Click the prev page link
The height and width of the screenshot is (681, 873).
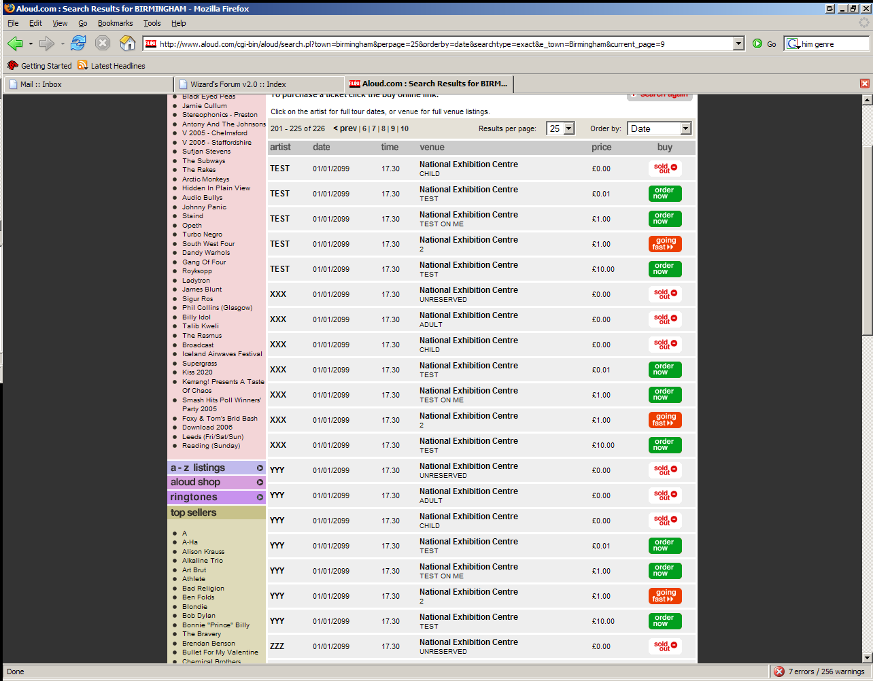pos(345,128)
